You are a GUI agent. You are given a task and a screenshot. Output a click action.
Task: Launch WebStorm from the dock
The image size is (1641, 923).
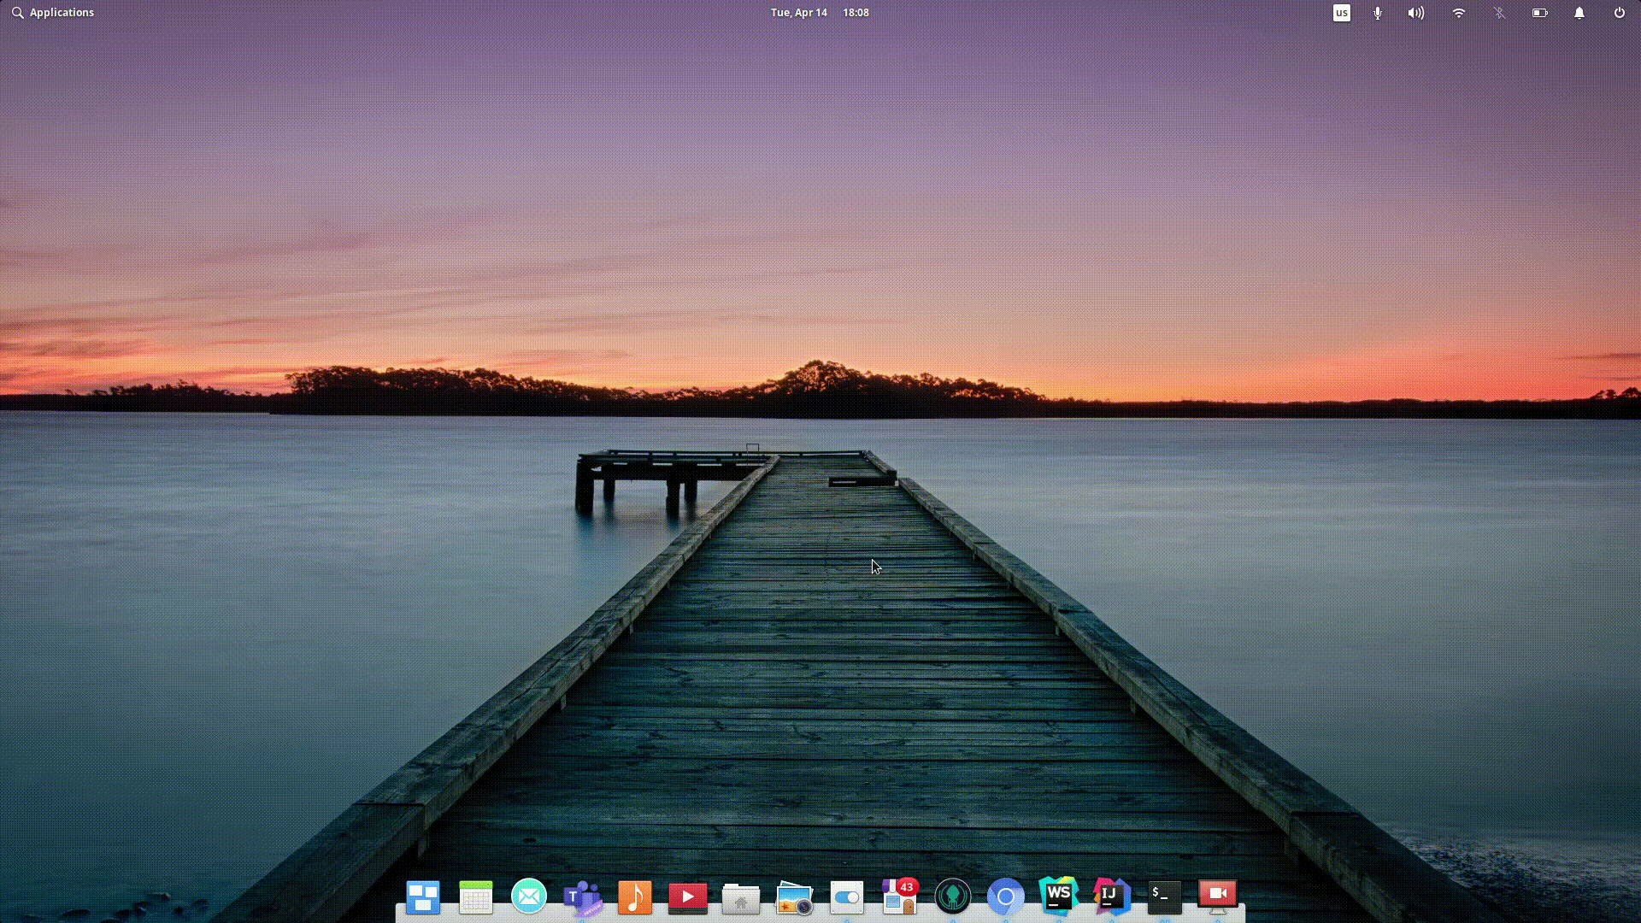click(x=1059, y=896)
